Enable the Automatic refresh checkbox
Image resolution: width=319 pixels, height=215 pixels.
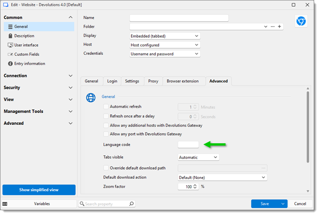point(106,107)
